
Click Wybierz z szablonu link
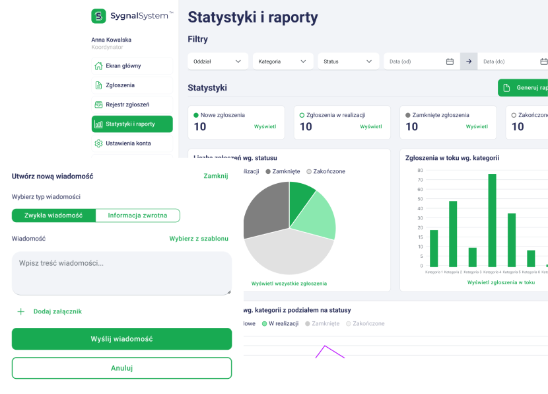pos(199,239)
